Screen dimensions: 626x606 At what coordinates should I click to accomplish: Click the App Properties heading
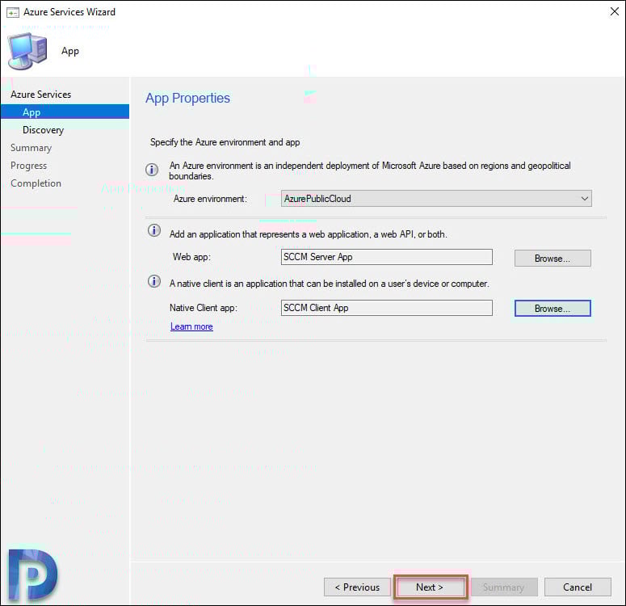(x=187, y=99)
